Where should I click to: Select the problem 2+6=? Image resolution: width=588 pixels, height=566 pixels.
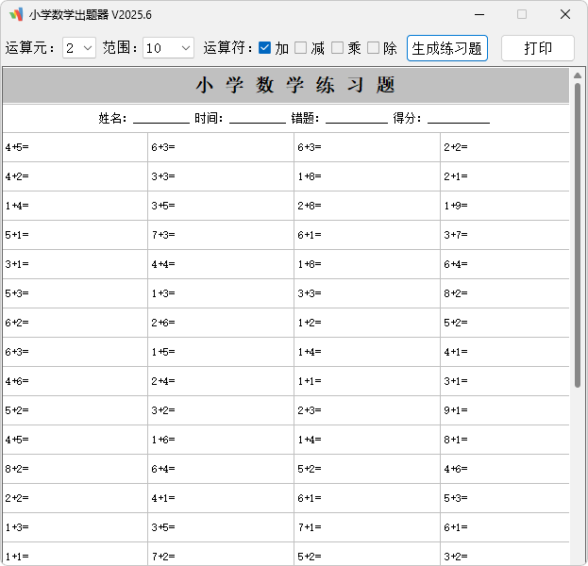pos(163,323)
